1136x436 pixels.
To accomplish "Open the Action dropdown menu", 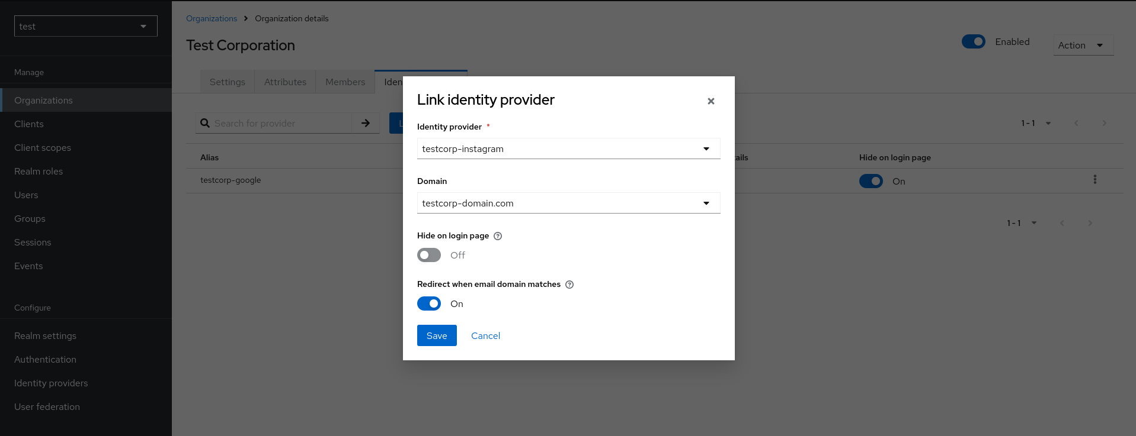I will (x=1083, y=46).
